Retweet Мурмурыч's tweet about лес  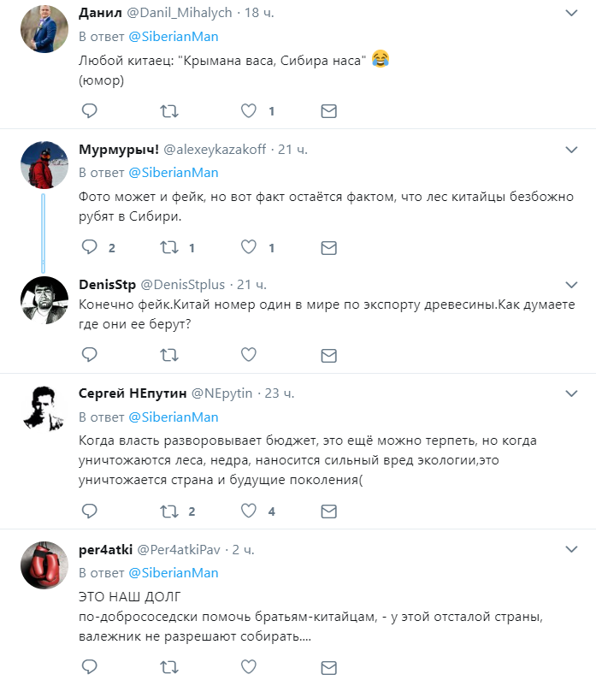tap(169, 248)
